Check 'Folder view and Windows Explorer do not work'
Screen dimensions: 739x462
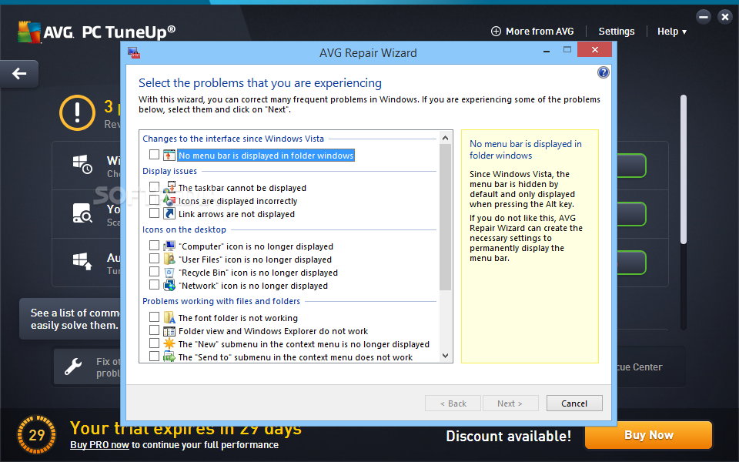[154, 330]
